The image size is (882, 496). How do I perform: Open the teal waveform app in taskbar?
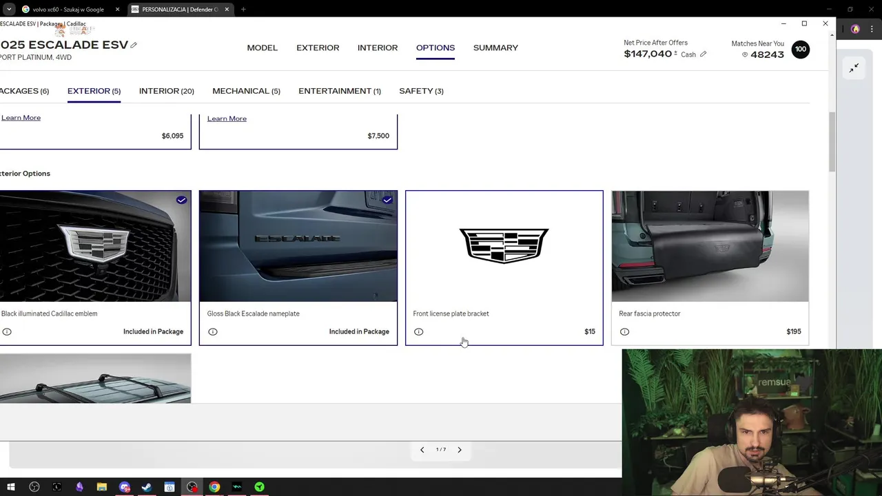point(237,487)
